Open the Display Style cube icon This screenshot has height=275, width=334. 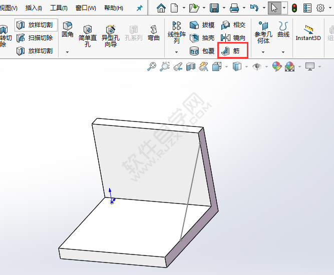click(x=237, y=66)
